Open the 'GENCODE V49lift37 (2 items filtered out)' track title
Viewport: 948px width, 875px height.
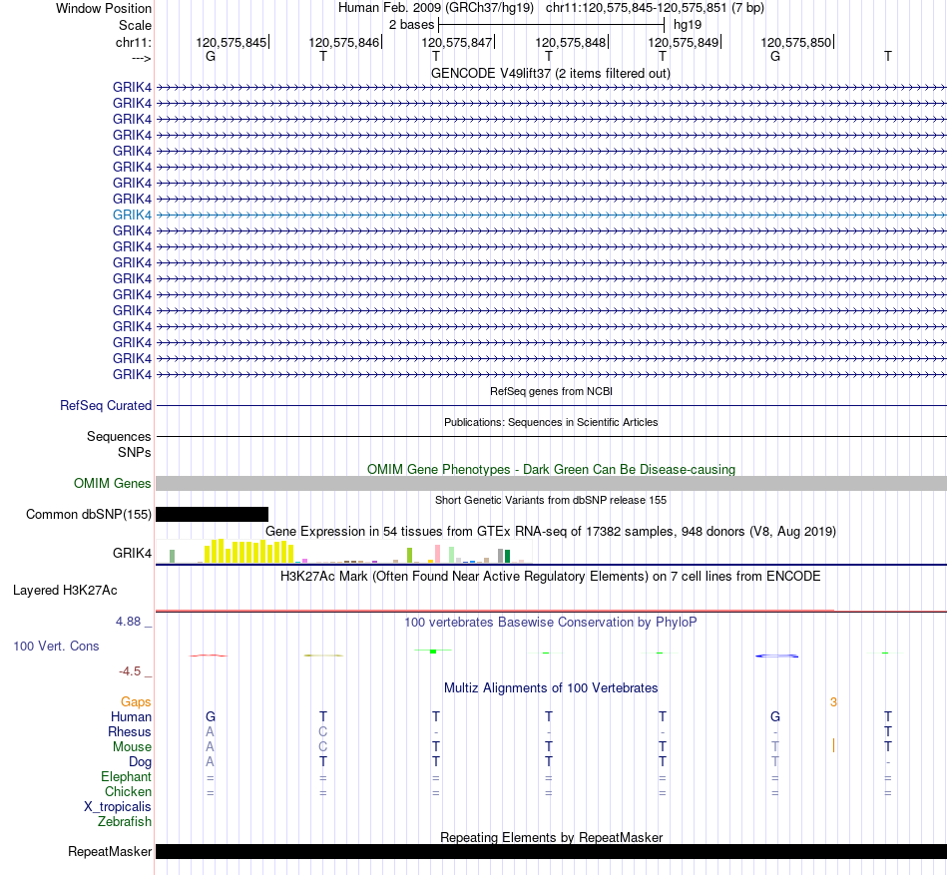click(551, 73)
